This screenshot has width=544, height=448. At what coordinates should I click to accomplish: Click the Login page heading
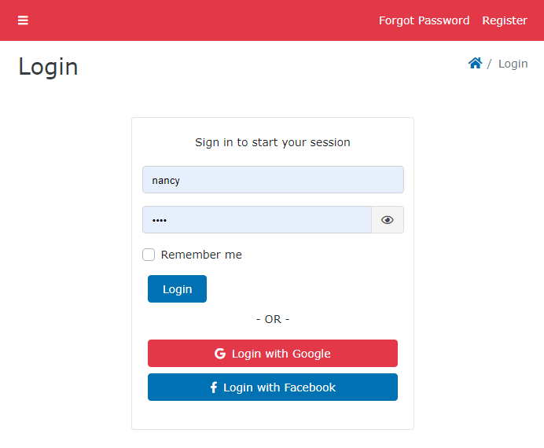pos(48,67)
